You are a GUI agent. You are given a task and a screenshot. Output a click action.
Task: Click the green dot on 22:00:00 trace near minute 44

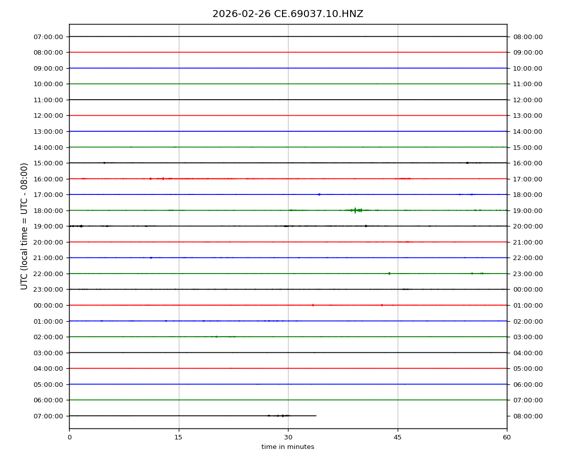(x=389, y=274)
